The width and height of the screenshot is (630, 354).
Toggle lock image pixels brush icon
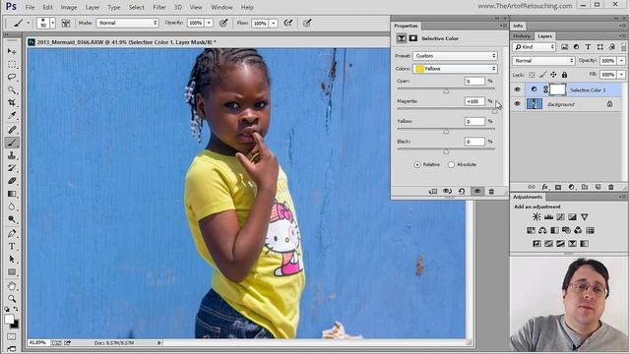click(x=542, y=75)
